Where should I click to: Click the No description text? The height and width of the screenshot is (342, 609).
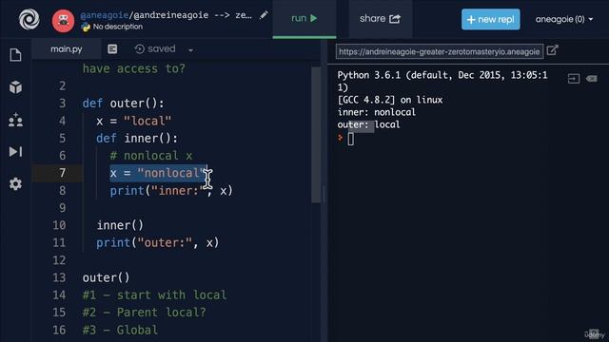118,27
